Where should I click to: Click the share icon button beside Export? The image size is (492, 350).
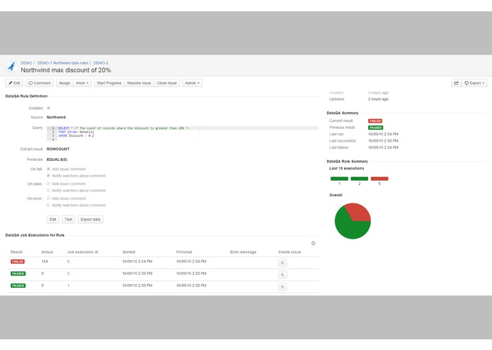[456, 83]
